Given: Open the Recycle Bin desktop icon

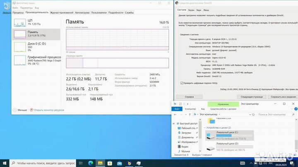Looking at the screenshot, I should pos(6,7).
